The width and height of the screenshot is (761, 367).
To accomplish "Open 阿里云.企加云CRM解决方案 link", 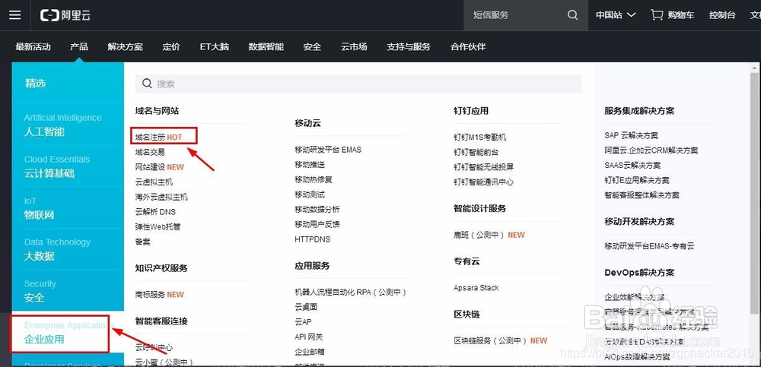I will tap(651, 150).
